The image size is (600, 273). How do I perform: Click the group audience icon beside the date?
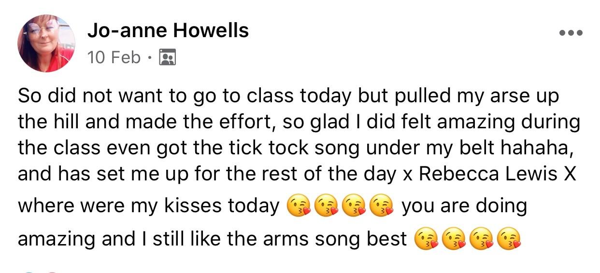pyautogui.click(x=168, y=57)
